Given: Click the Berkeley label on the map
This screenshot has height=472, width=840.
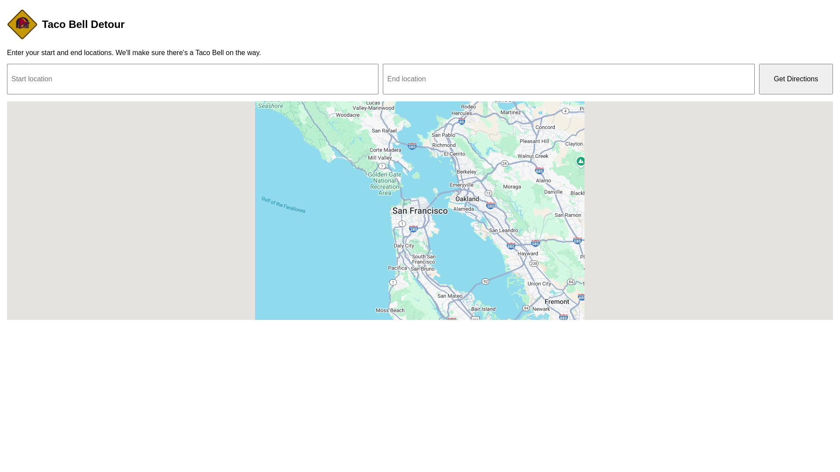Looking at the screenshot, I should [466, 172].
